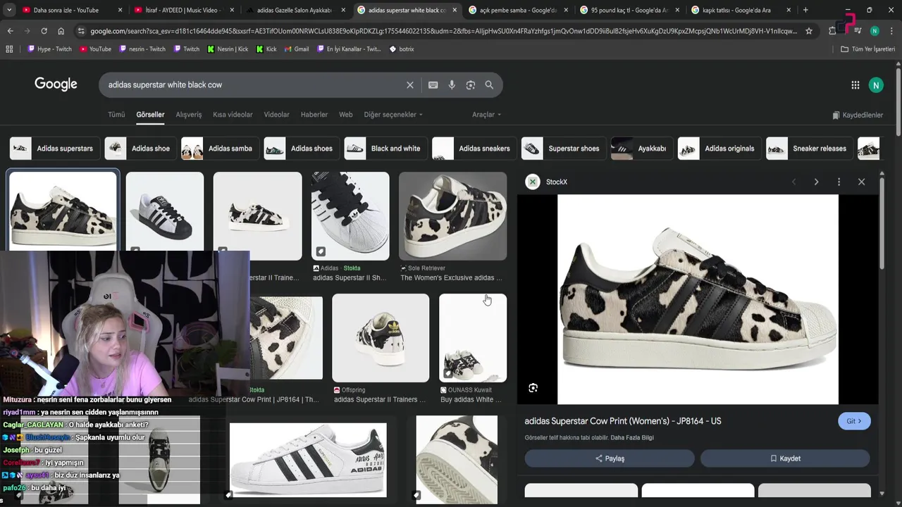Focus the browser address bar
The height and width of the screenshot is (507, 902).
[x=444, y=31]
